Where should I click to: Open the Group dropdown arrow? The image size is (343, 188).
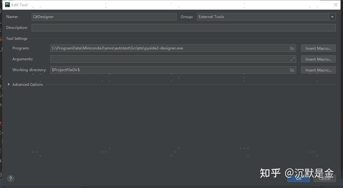[332, 16]
